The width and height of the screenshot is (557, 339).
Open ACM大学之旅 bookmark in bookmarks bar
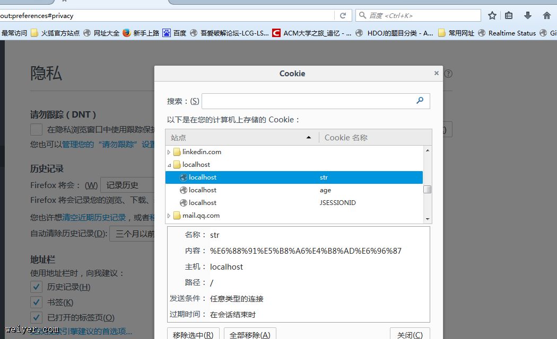pos(311,33)
